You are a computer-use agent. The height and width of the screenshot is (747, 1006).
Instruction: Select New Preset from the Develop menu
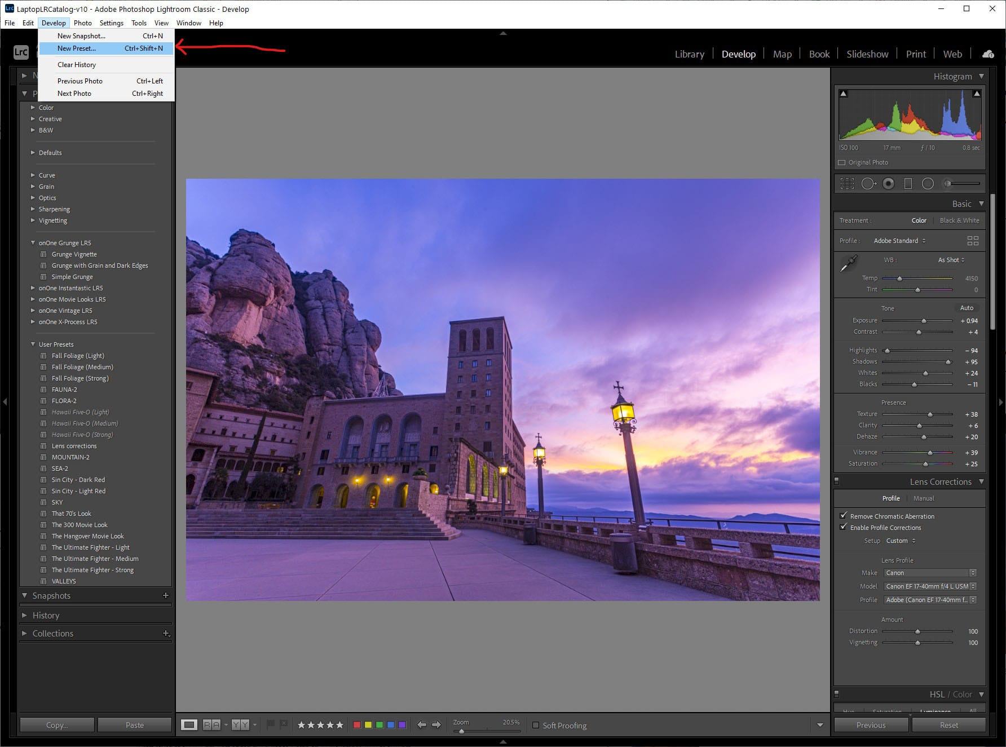76,48
